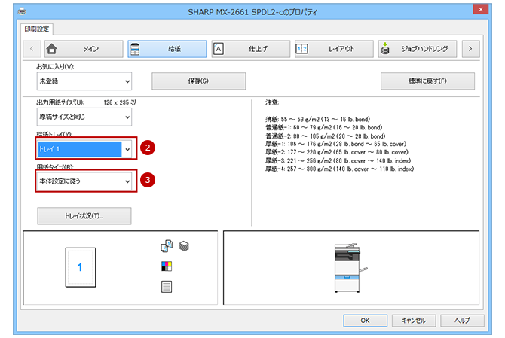The width and height of the screenshot is (505, 338).
Task: Go to the ジョブハンドリング tab
Action: pos(418,49)
